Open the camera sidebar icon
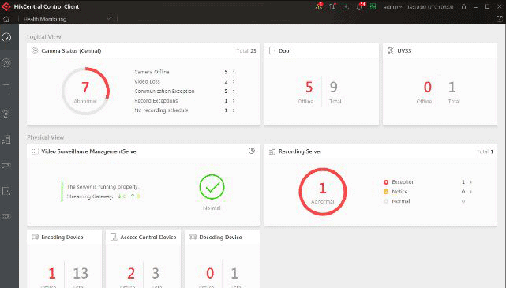The width and height of the screenshot is (506, 288). 6,63
